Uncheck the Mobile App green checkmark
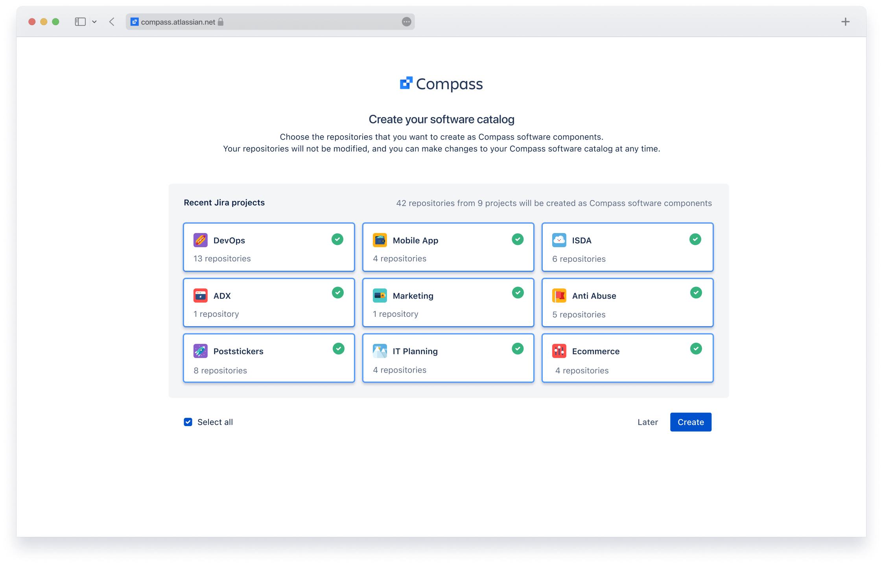Screen dimensions: 883x564 (x=518, y=239)
